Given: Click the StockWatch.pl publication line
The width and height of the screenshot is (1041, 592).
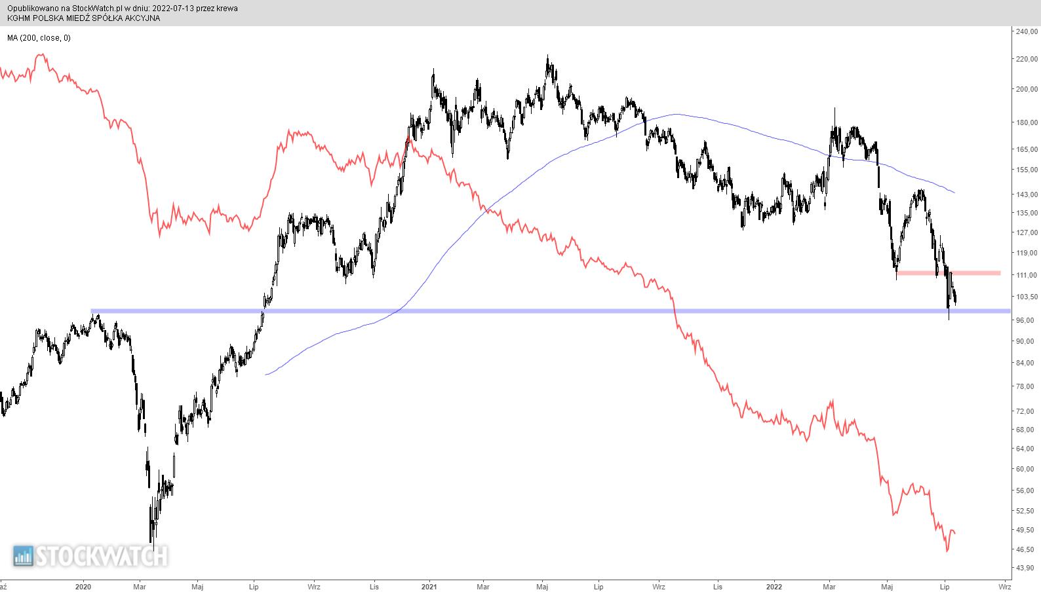Looking at the screenshot, I should coord(123,9).
